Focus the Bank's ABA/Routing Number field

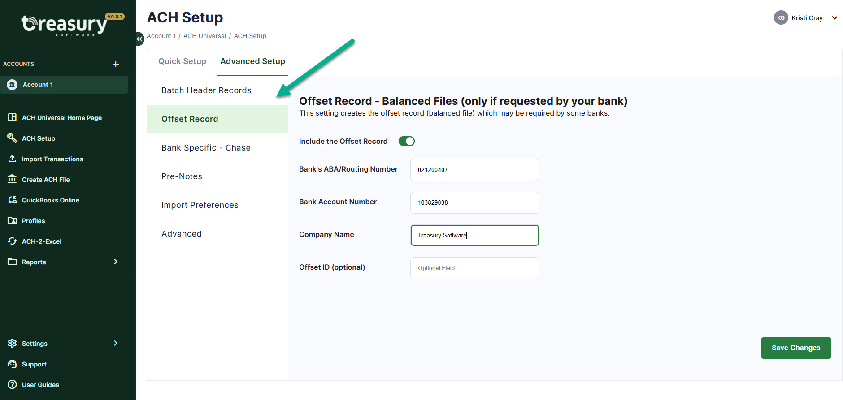474,170
